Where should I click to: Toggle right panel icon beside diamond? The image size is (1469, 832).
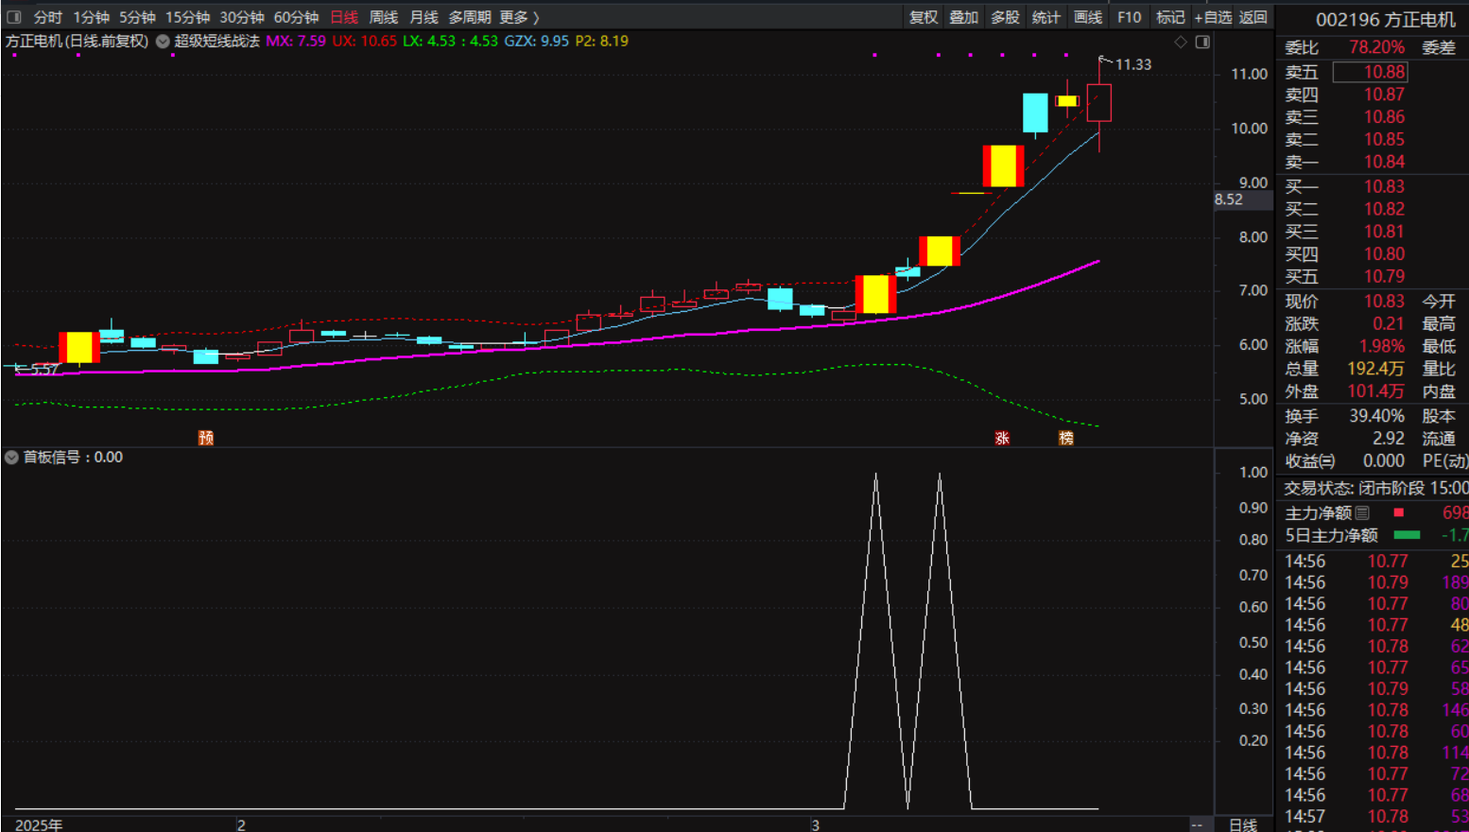point(1202,42)
